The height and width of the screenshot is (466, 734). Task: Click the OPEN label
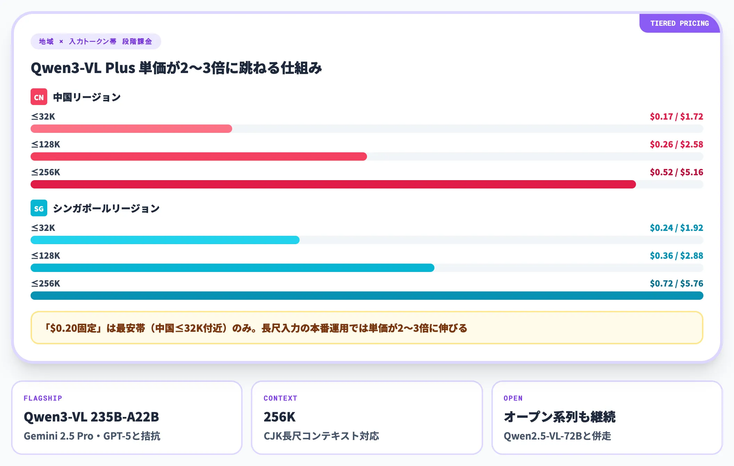click(x=513, y=398)
